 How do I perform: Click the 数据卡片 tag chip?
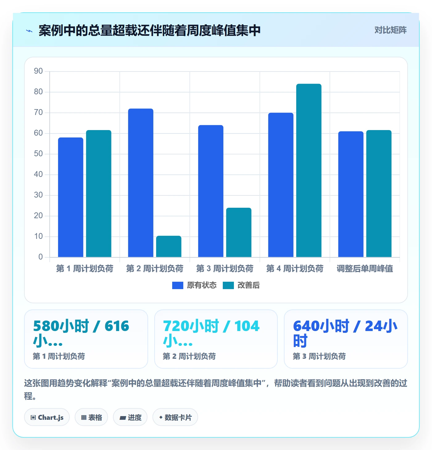175,417
